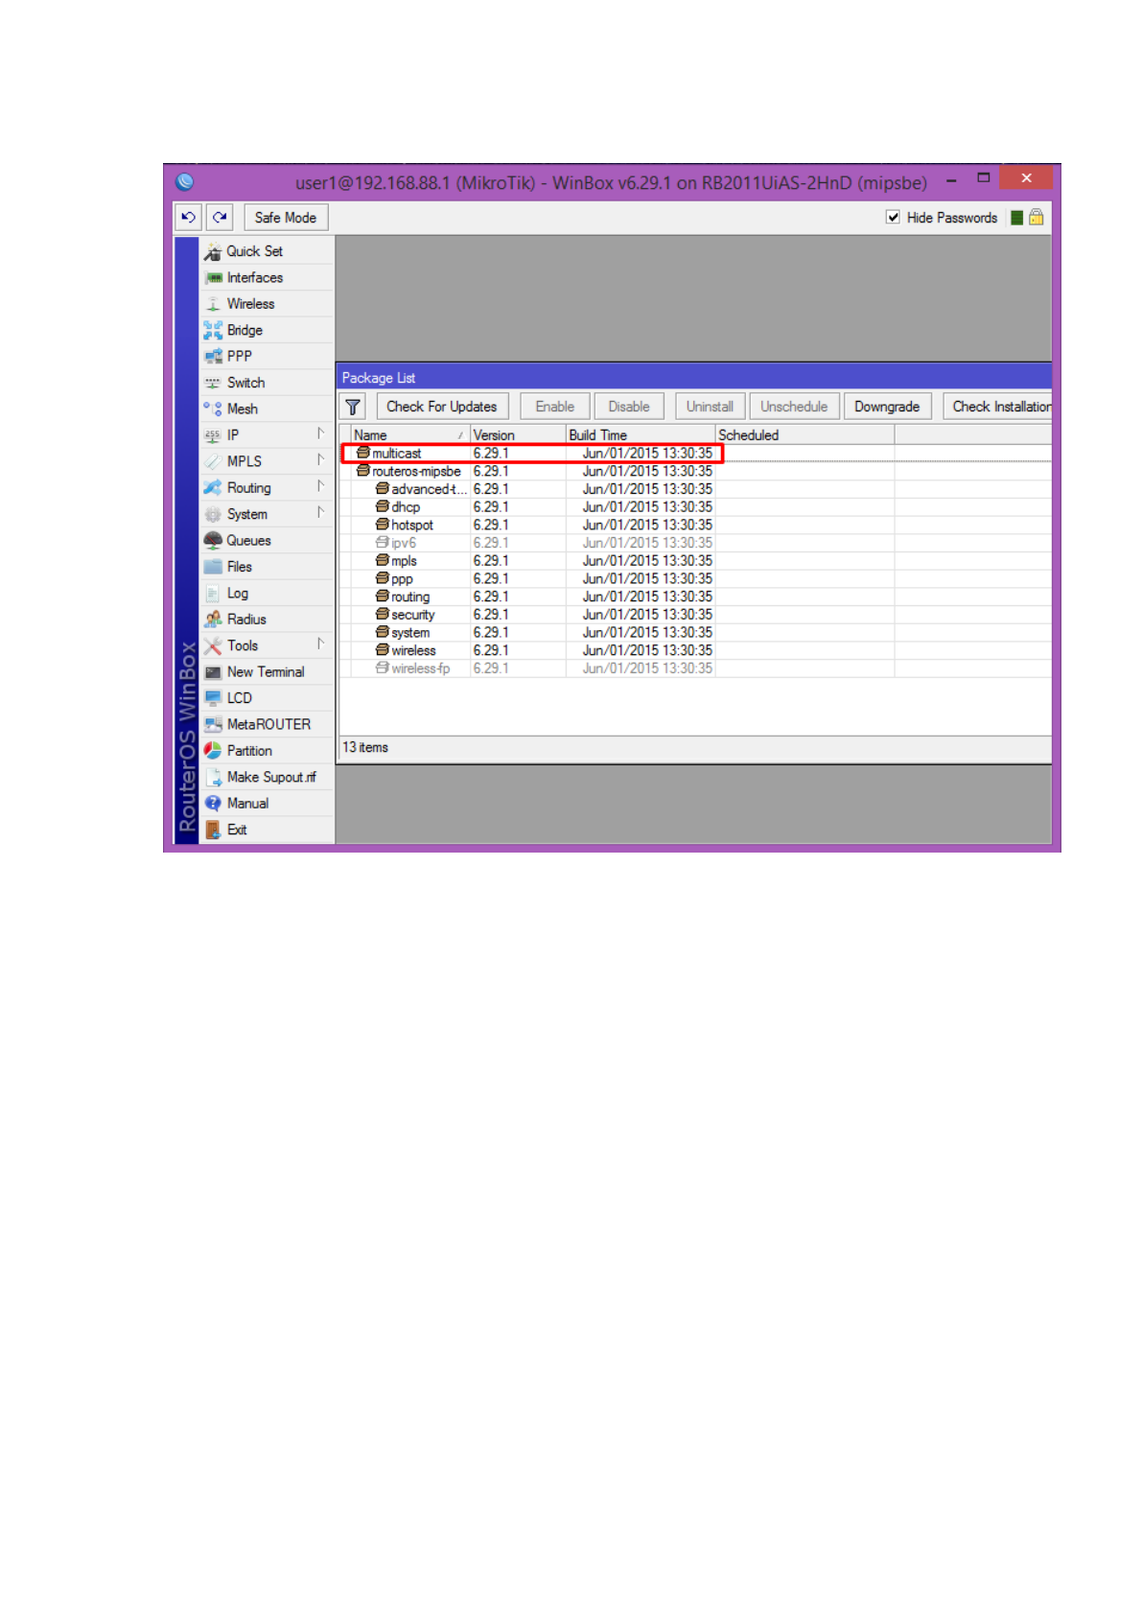This screenshot has height=1615, width=1142.
Task: Click the Make Supout.rif icon
Action: [x=213, y=778]
